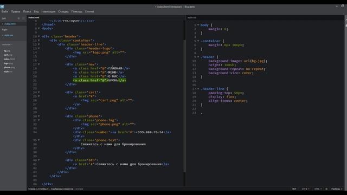This screenshot has width=347, height=195.
Task: Click the index.html pane header tab
Action: [x=34, y=17]
